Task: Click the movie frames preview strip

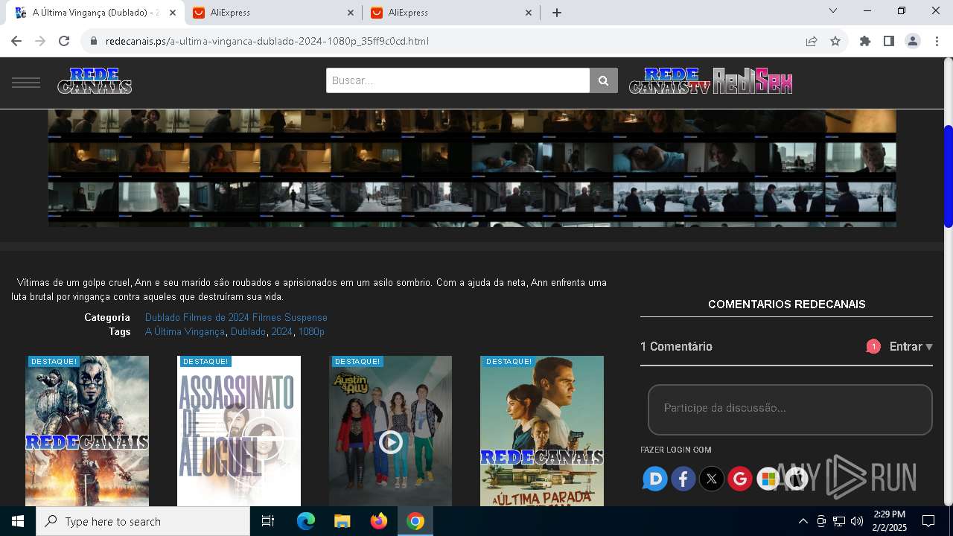Action: [x=472, y=168]
